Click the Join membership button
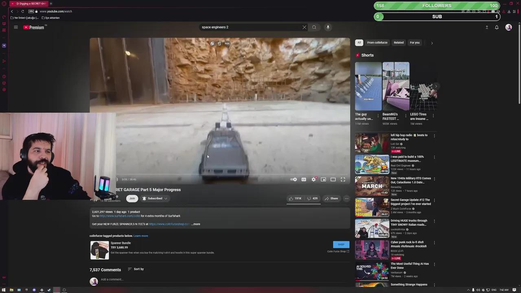Viewport: 521px width, 293px height. tap(132, 198)
